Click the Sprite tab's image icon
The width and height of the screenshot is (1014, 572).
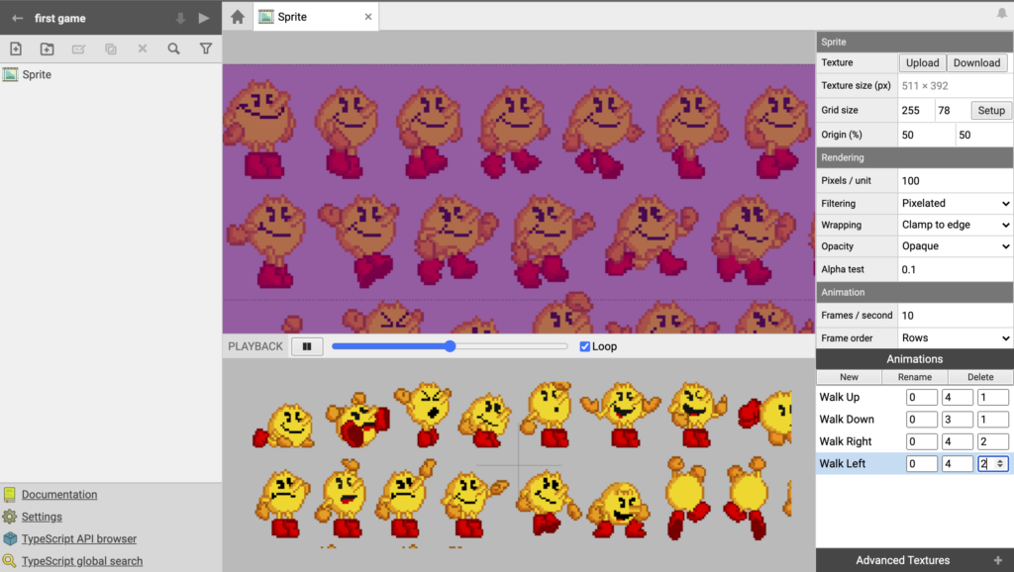(265, 17)
